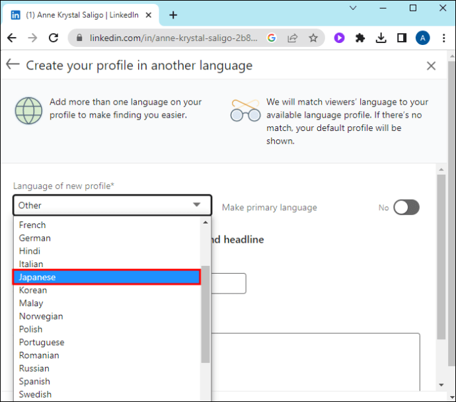Click the form scrollbar down arrow
The height and width of the screenshot is (402, 456).
(441, 385)
